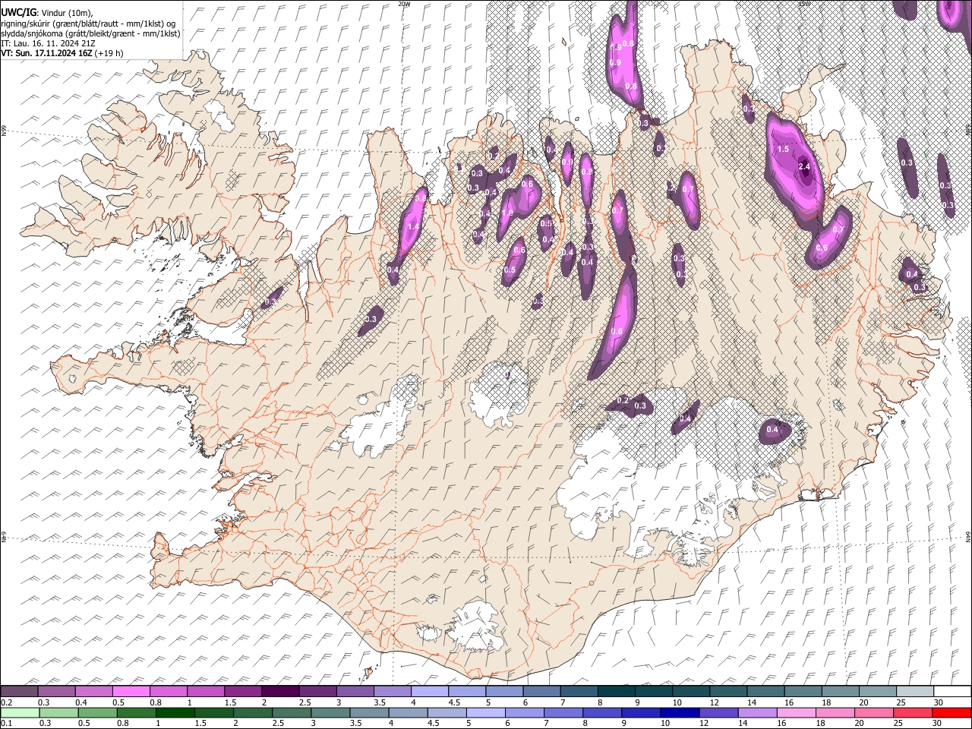This screenshot has height=729, width=972.
Task: Pick the deep blue lower-row swatch between 10 and 12
Action: point(679,712)
